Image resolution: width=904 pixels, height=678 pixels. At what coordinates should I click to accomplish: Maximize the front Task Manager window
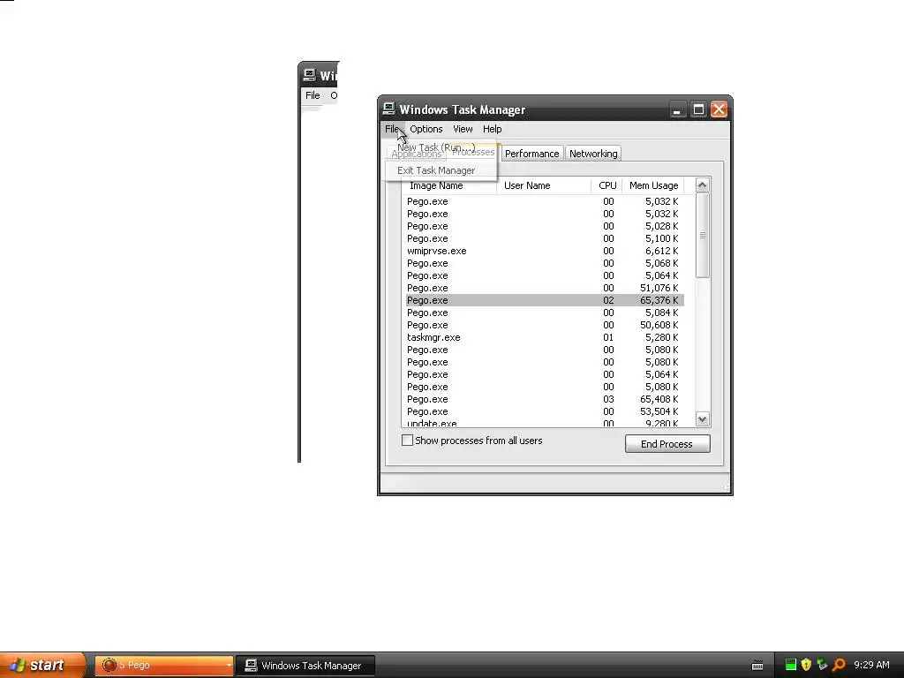pyautogui.click(x=698, y=109)
